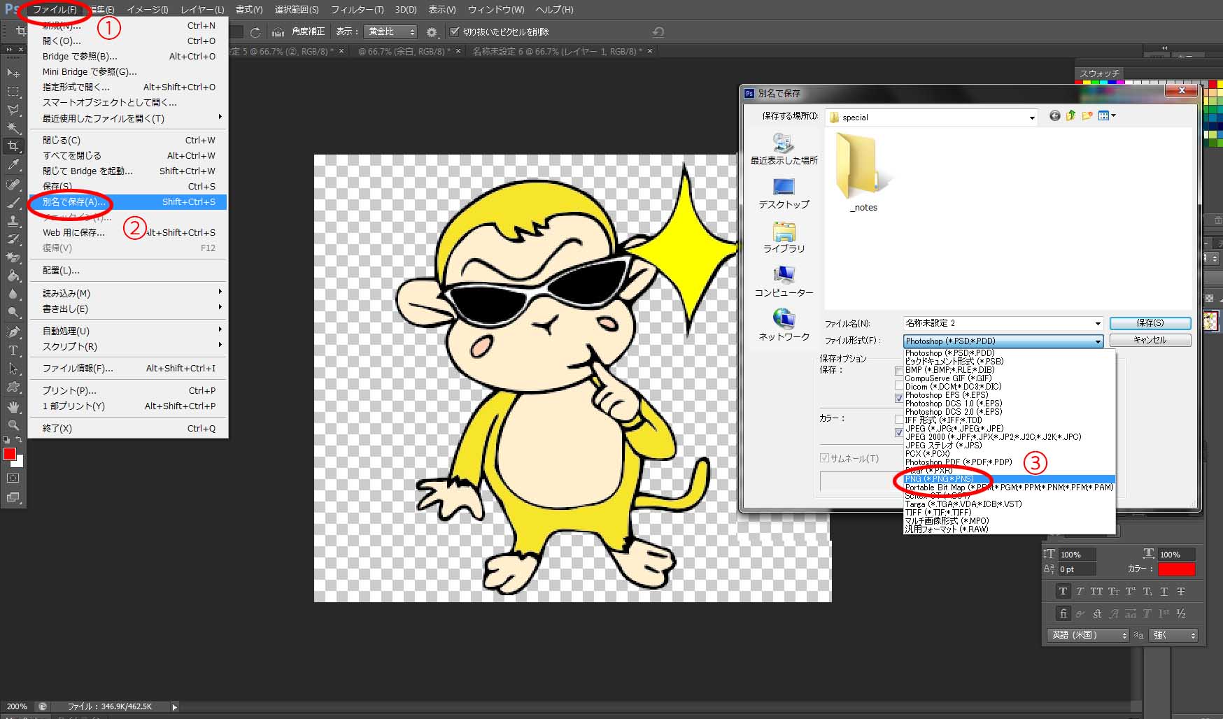1223x719 pixels.
Task: Select the Horizontal Type tool
Action: click(13, 350)
